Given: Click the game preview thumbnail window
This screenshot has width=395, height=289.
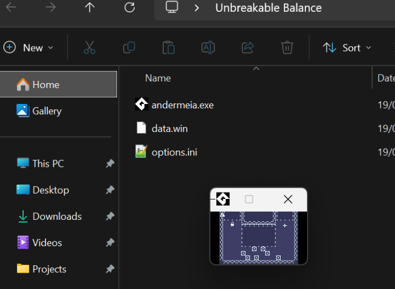Looking at the screenshot, I should pyautogui.click(x=258, y=238).
